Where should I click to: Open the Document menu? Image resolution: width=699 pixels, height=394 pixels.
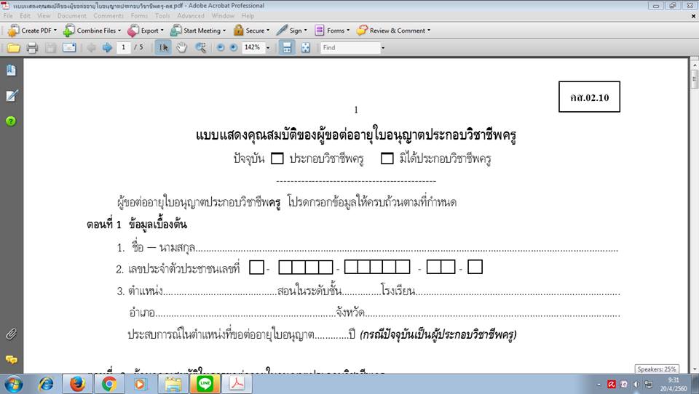pos(71,15)
